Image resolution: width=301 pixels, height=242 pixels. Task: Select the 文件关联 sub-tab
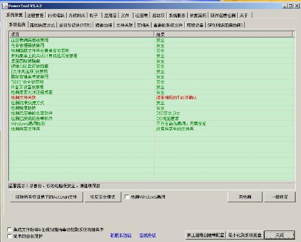tap(125, 25)
